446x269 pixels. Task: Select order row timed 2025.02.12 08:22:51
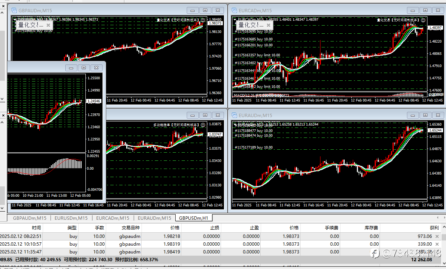[x=221, y=236]
